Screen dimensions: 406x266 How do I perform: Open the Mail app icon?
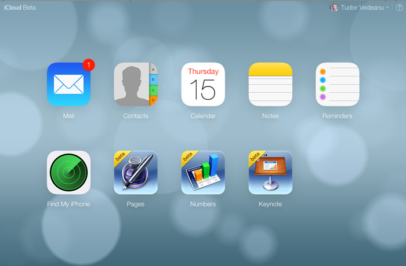pyautogui.click(x=68, y=85)
